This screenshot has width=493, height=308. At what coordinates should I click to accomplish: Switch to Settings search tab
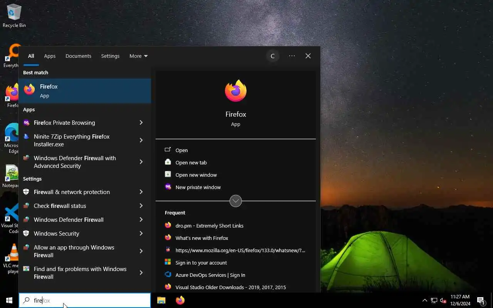pos(110,56)
